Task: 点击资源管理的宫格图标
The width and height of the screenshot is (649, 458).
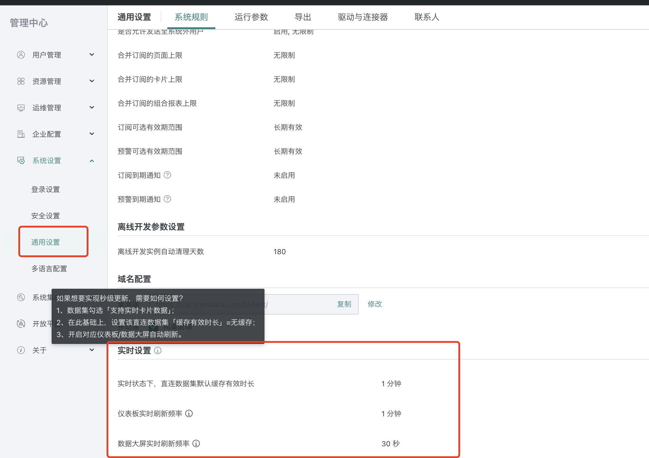Action: tap(21, 81)
